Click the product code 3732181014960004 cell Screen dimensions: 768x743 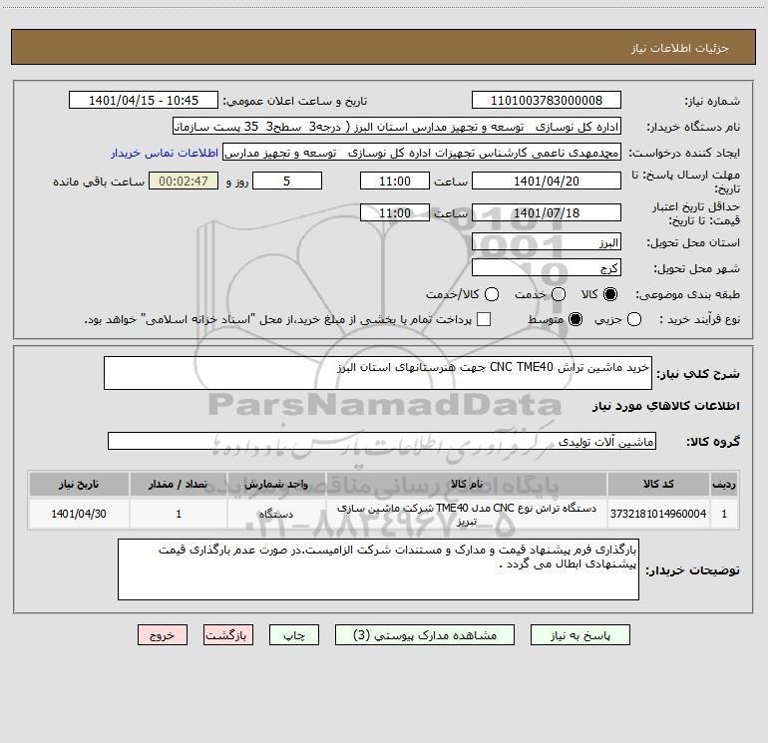(x=658, y=514)
